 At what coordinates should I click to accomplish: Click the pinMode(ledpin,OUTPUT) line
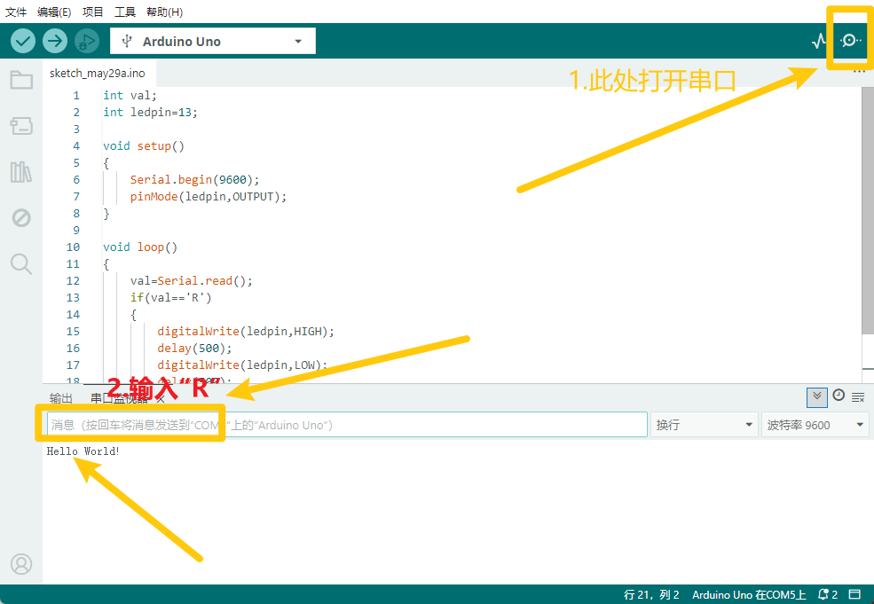(208, 196)
